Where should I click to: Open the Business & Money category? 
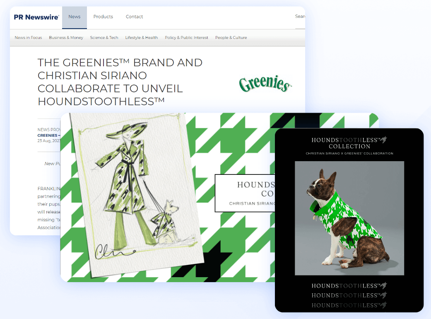66,37
